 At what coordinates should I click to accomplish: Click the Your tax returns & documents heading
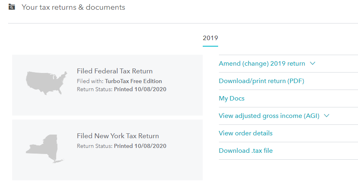coord(73,7)
